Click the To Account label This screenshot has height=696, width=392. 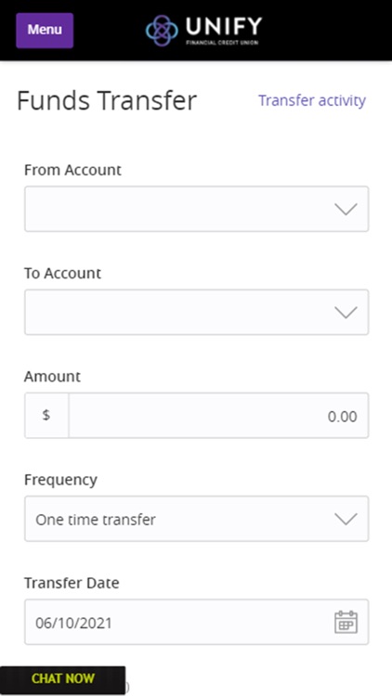62,273
